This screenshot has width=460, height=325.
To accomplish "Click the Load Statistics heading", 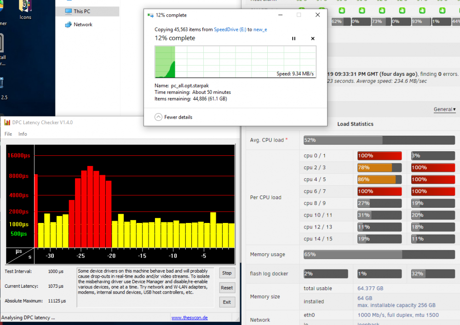I will click(x=355, y=124).
